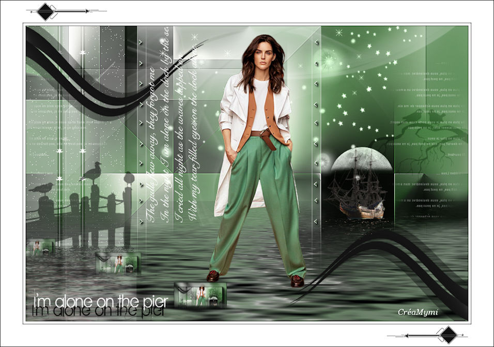Screen dimensions: 494x347
Task: Click the white "I'm alone on the pier" title
Action: click(x=100, y=301)
